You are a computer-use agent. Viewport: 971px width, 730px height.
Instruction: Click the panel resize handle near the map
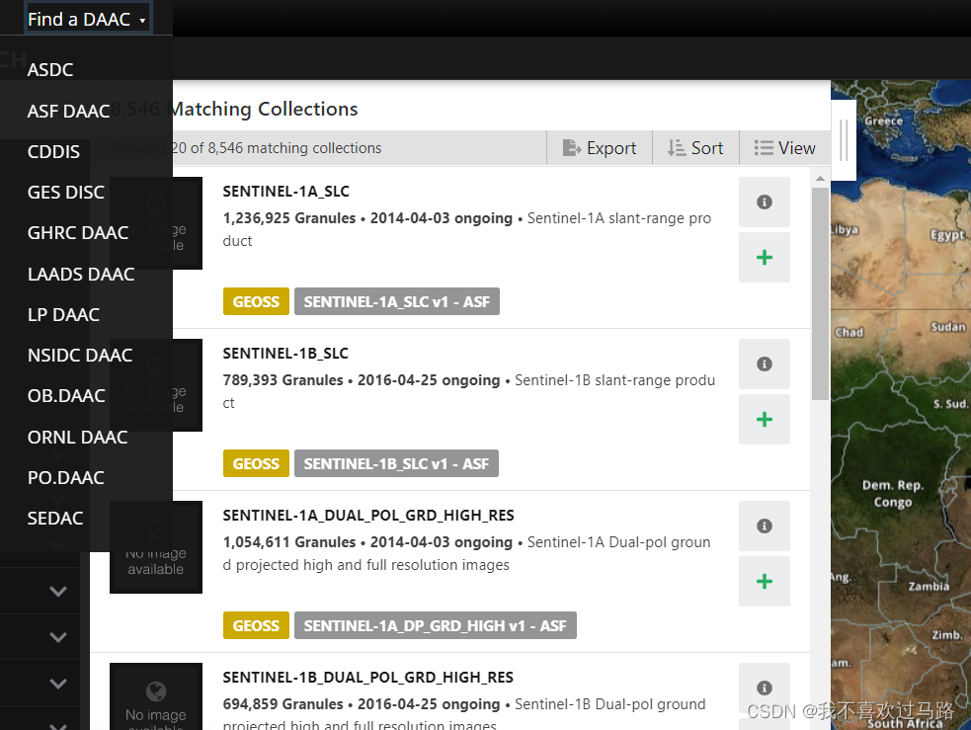tap(844, 140)
